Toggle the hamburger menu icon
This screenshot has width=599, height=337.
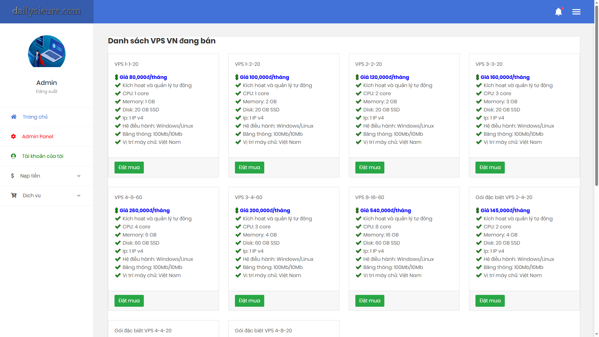pos(576,12)
